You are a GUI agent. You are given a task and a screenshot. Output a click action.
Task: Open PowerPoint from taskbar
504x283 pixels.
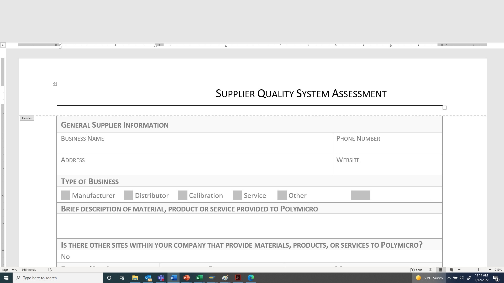(x=186, y=278)
